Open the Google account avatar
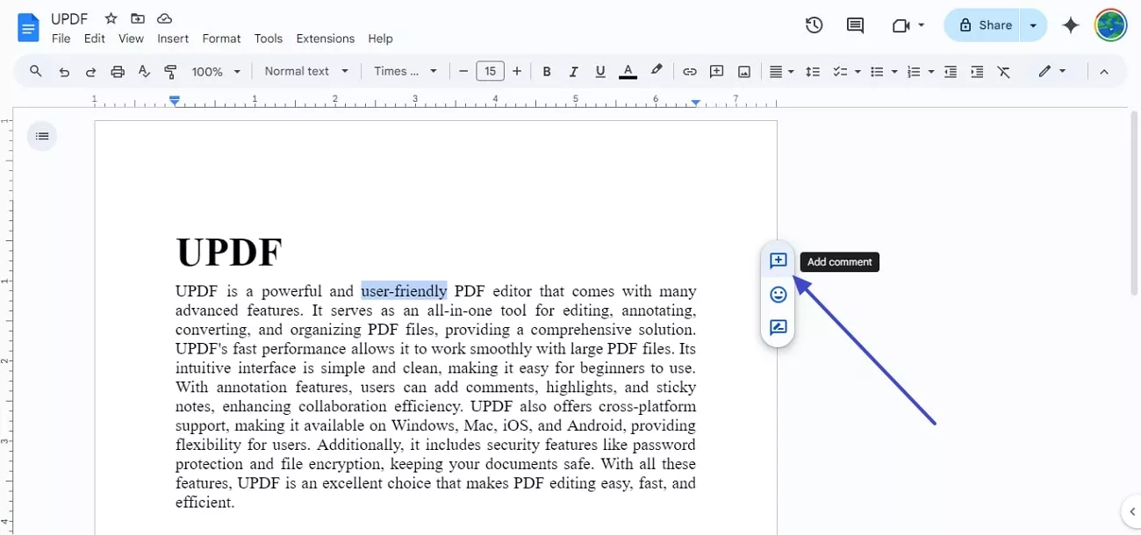 [x=1110, y=25]
